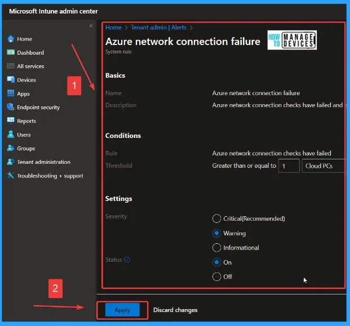Open the Groups section
The width and height of the screenshot is (350, 326).
click(26, 148)
